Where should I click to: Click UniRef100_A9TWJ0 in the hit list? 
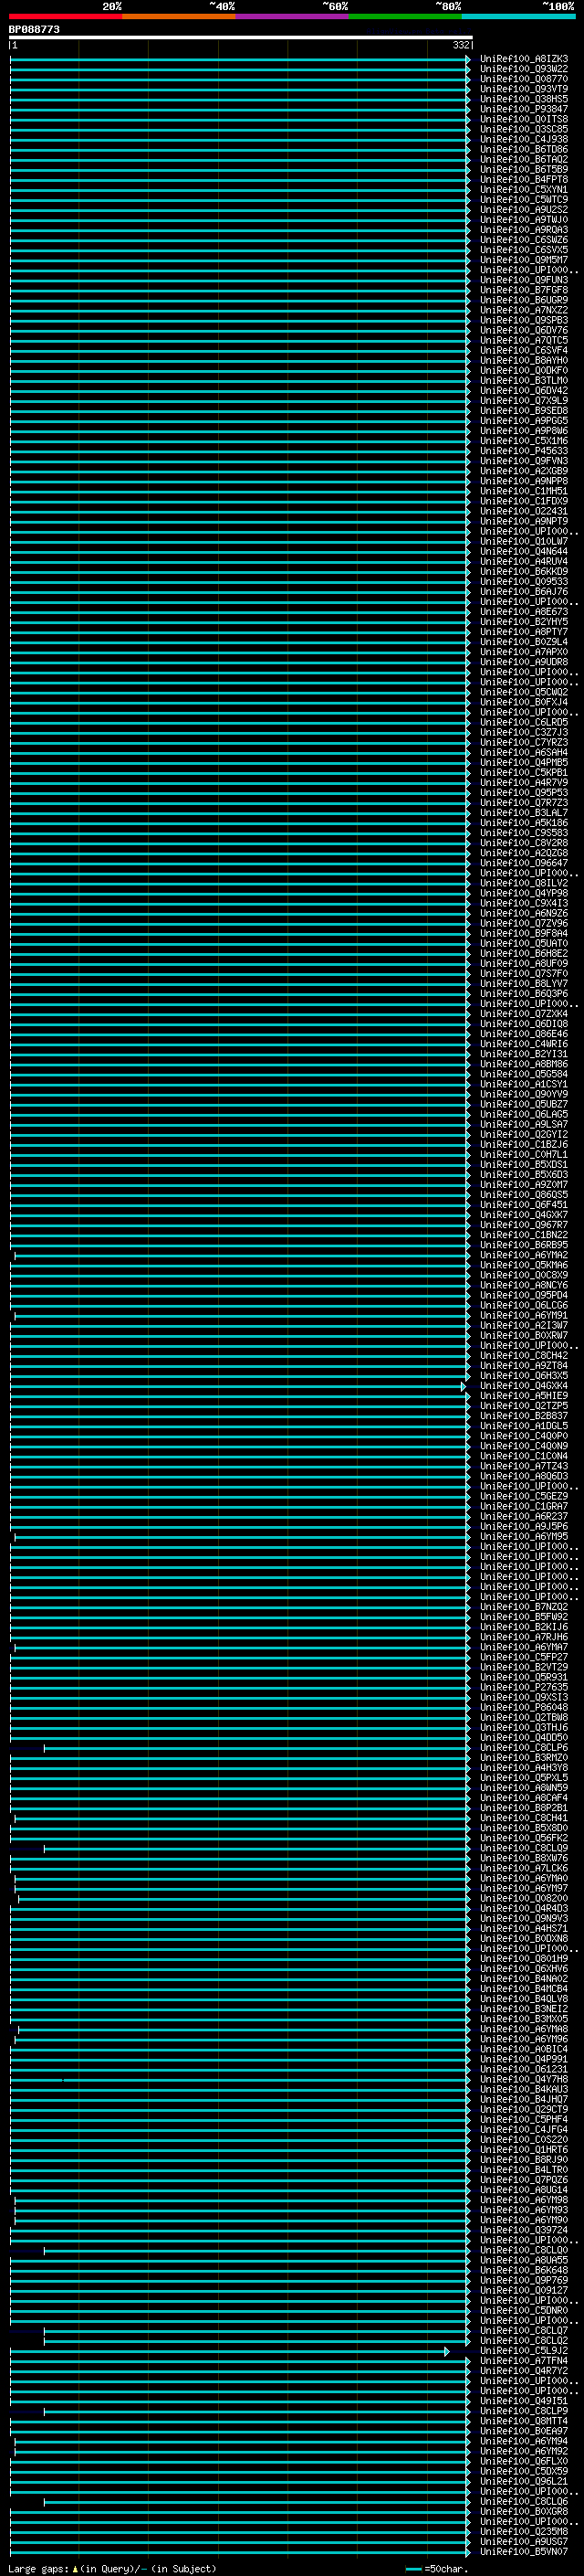[524, 220]
